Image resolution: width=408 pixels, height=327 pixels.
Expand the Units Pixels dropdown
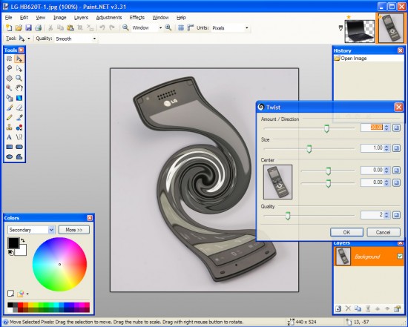(230, 28)
